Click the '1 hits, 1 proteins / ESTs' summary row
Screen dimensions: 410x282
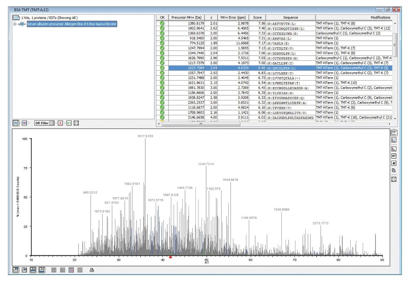tap(49, 18)
